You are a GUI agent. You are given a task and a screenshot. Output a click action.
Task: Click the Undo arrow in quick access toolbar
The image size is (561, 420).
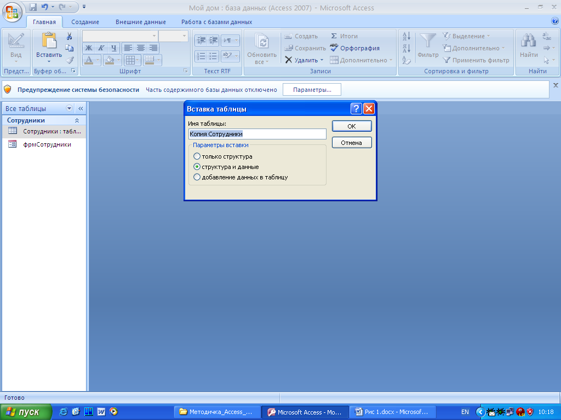point(45,7)
